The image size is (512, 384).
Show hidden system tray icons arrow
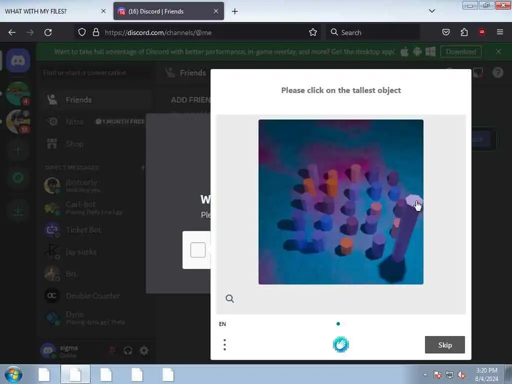click(425, 374)
